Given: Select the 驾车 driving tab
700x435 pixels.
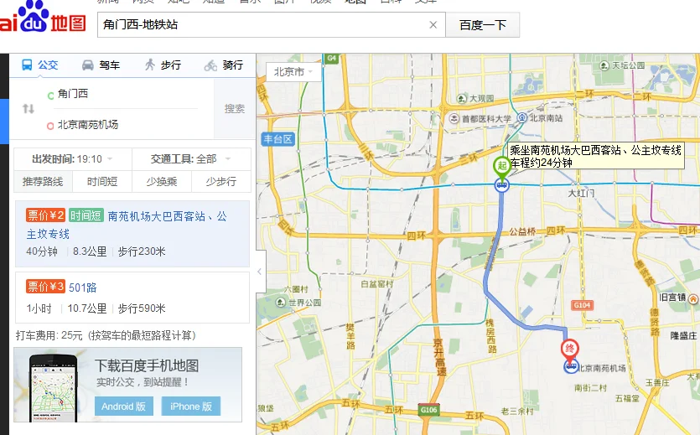Looking at the screenshot, I should tap(101, 65).
